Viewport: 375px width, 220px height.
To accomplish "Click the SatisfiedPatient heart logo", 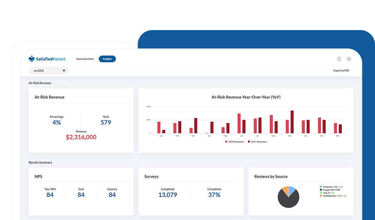I will click(x=31, y=59).
